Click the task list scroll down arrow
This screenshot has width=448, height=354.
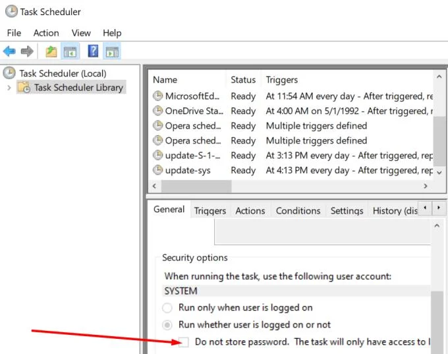click(439, 172)
